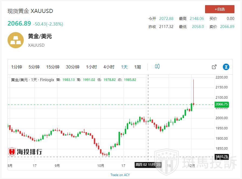Viewport: 242px width, 179px height.
Task: Switch to 1小时 chart view
Action: coord(91,67)
